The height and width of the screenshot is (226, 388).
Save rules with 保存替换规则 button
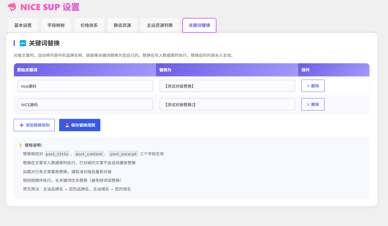(80, 125)
